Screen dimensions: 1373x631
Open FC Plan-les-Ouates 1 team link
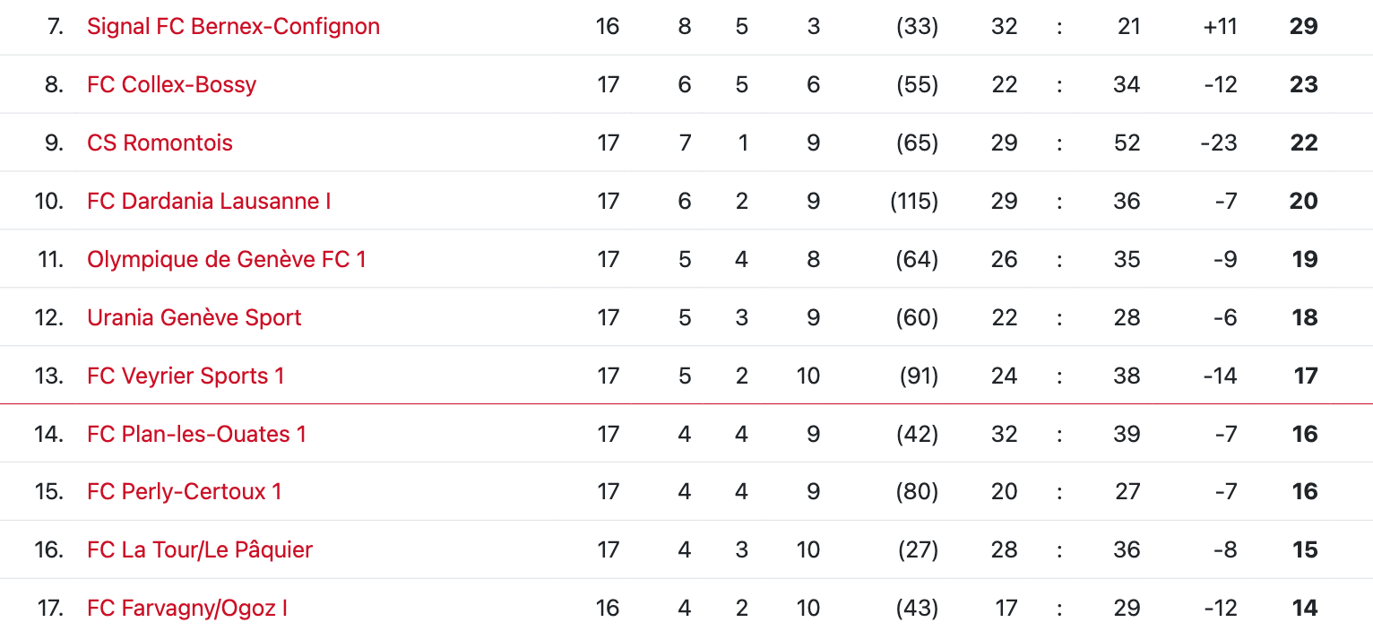pos(196,434)
